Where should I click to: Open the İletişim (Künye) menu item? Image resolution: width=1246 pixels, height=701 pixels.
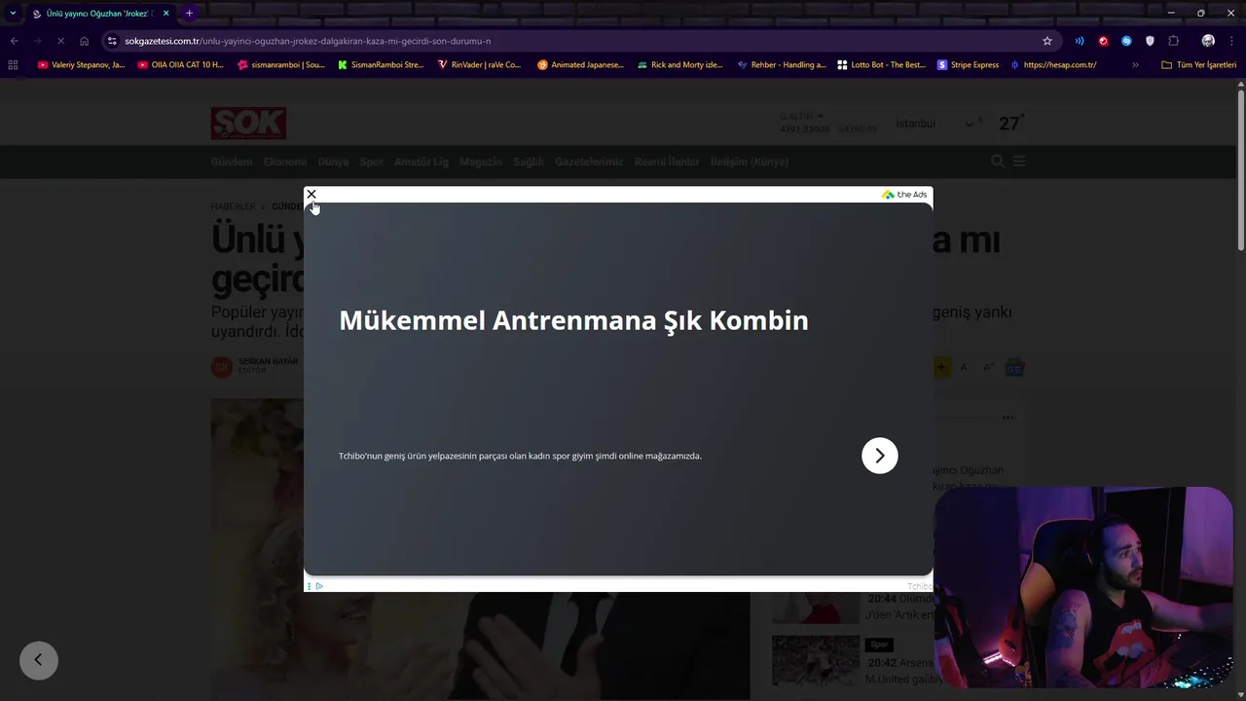[x=750, y=162]
